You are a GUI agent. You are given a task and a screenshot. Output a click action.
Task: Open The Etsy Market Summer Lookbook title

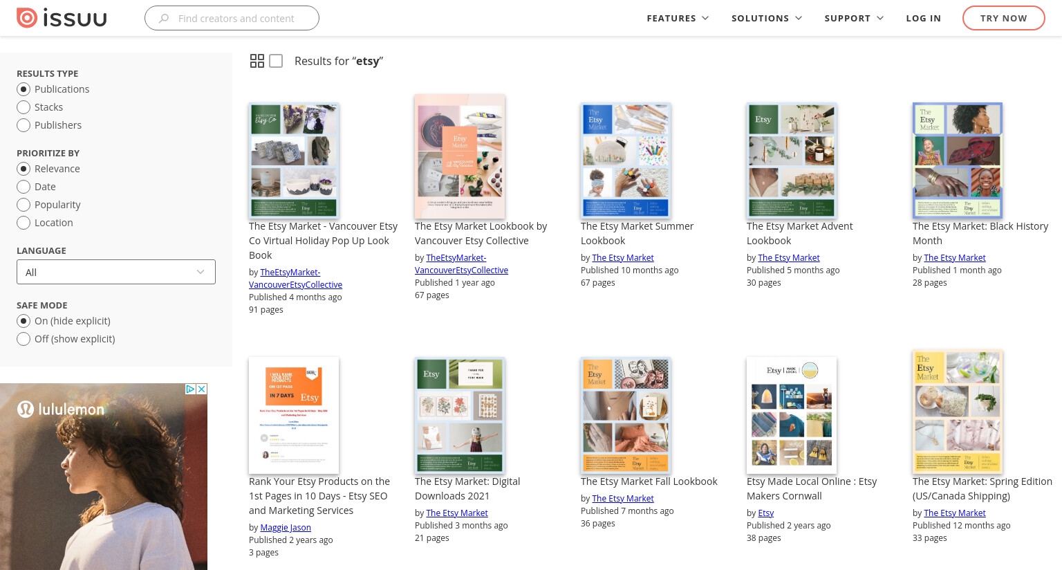(637, 233)
